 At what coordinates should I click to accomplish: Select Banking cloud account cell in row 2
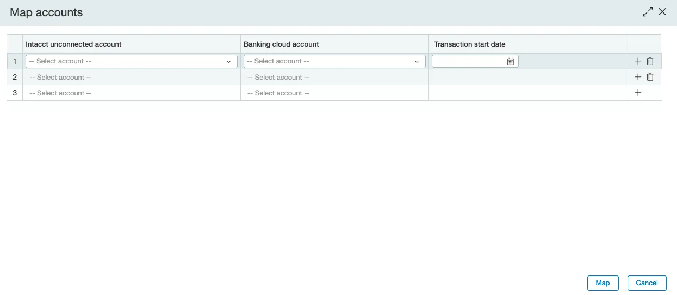click(x=334, y=77)
